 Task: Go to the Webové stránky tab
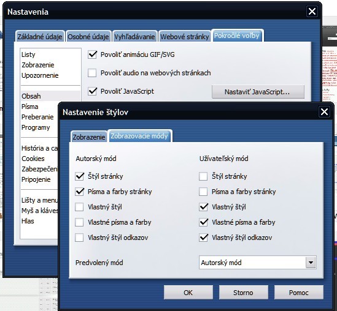point(185,37)
